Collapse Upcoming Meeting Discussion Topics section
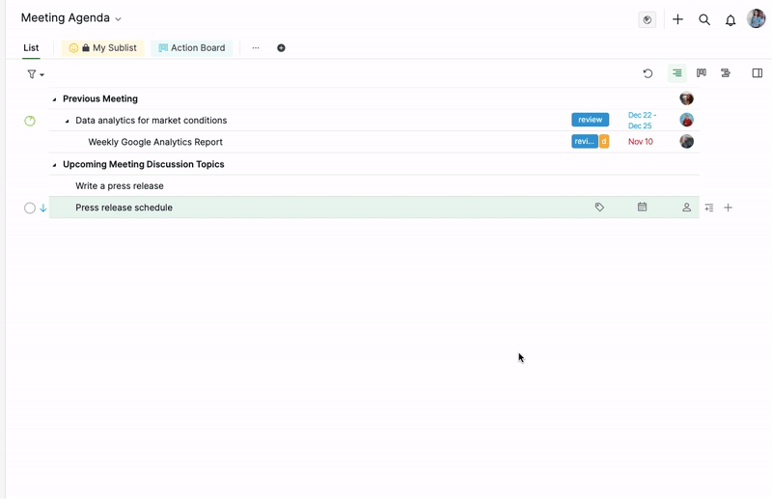Viewport: 772px width, 499px height. [54, 165]
